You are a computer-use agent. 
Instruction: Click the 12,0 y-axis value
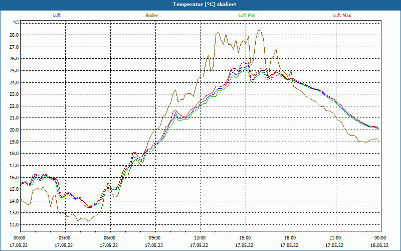(x=15, y=224)
